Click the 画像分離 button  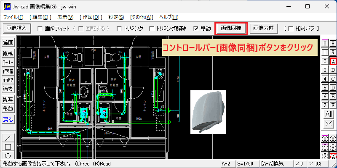pyautogui.click(x=263, y=29)
